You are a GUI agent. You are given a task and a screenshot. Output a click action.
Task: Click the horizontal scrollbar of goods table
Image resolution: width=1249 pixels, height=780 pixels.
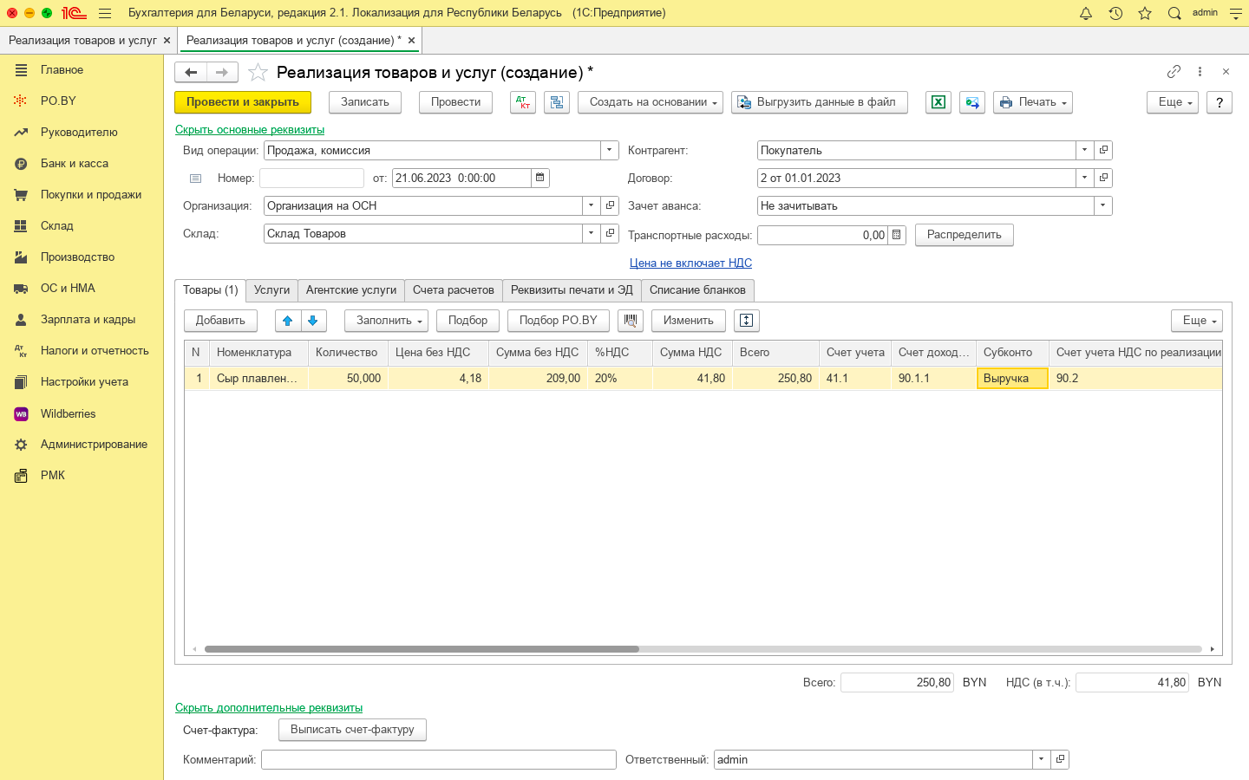[422, 649]
